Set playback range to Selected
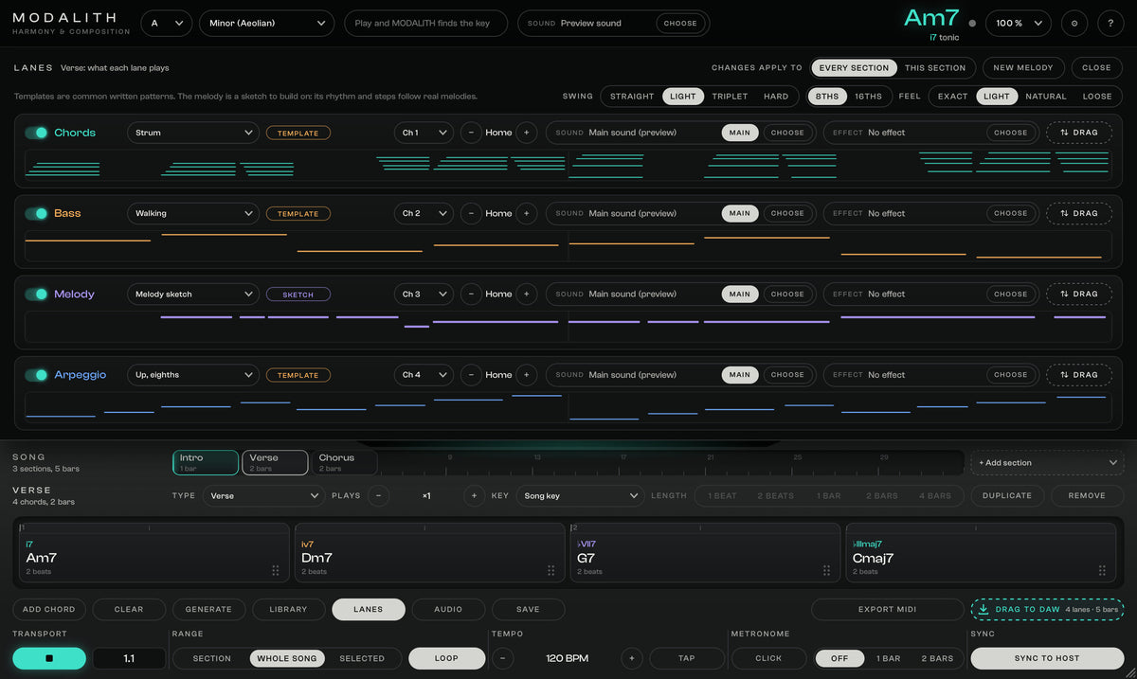The height and width of the screenshot is (679, 1137). click(362, 658)
